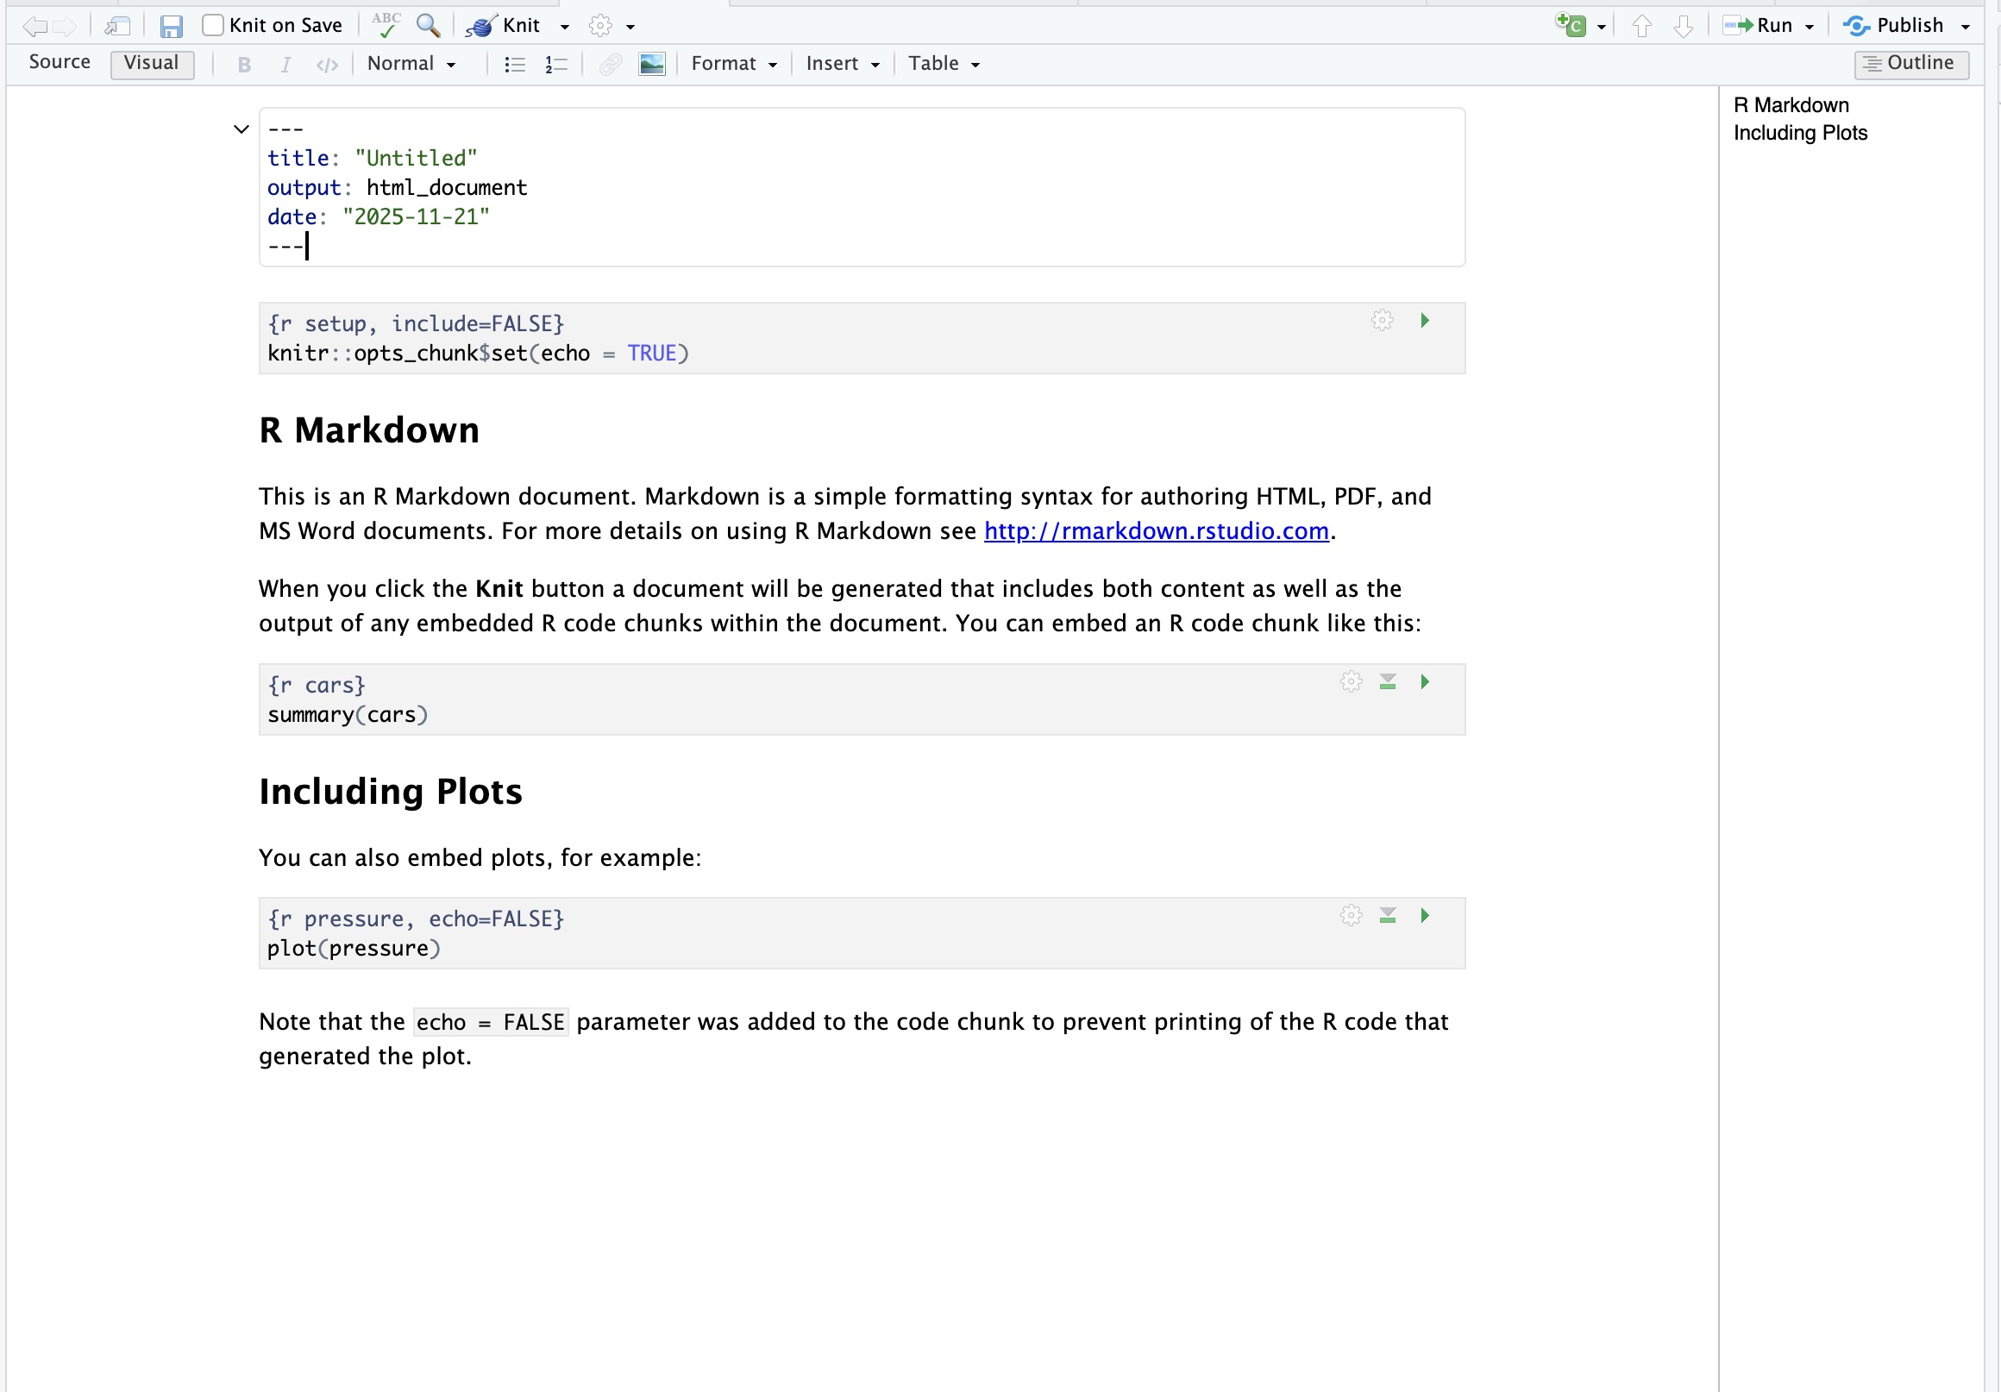This screenshot has height=1392, width=2001.
Task: Expand the Knit options dropdown arrow
Action: [x=565, y=26]
